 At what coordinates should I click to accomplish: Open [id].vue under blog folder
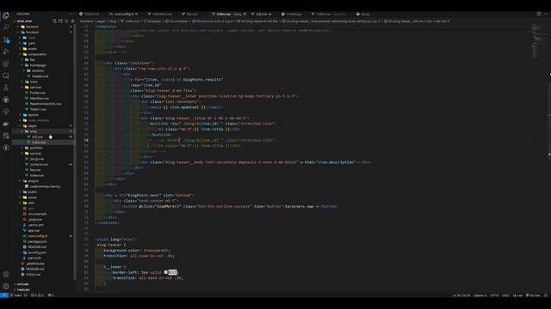tap(37, 136)
